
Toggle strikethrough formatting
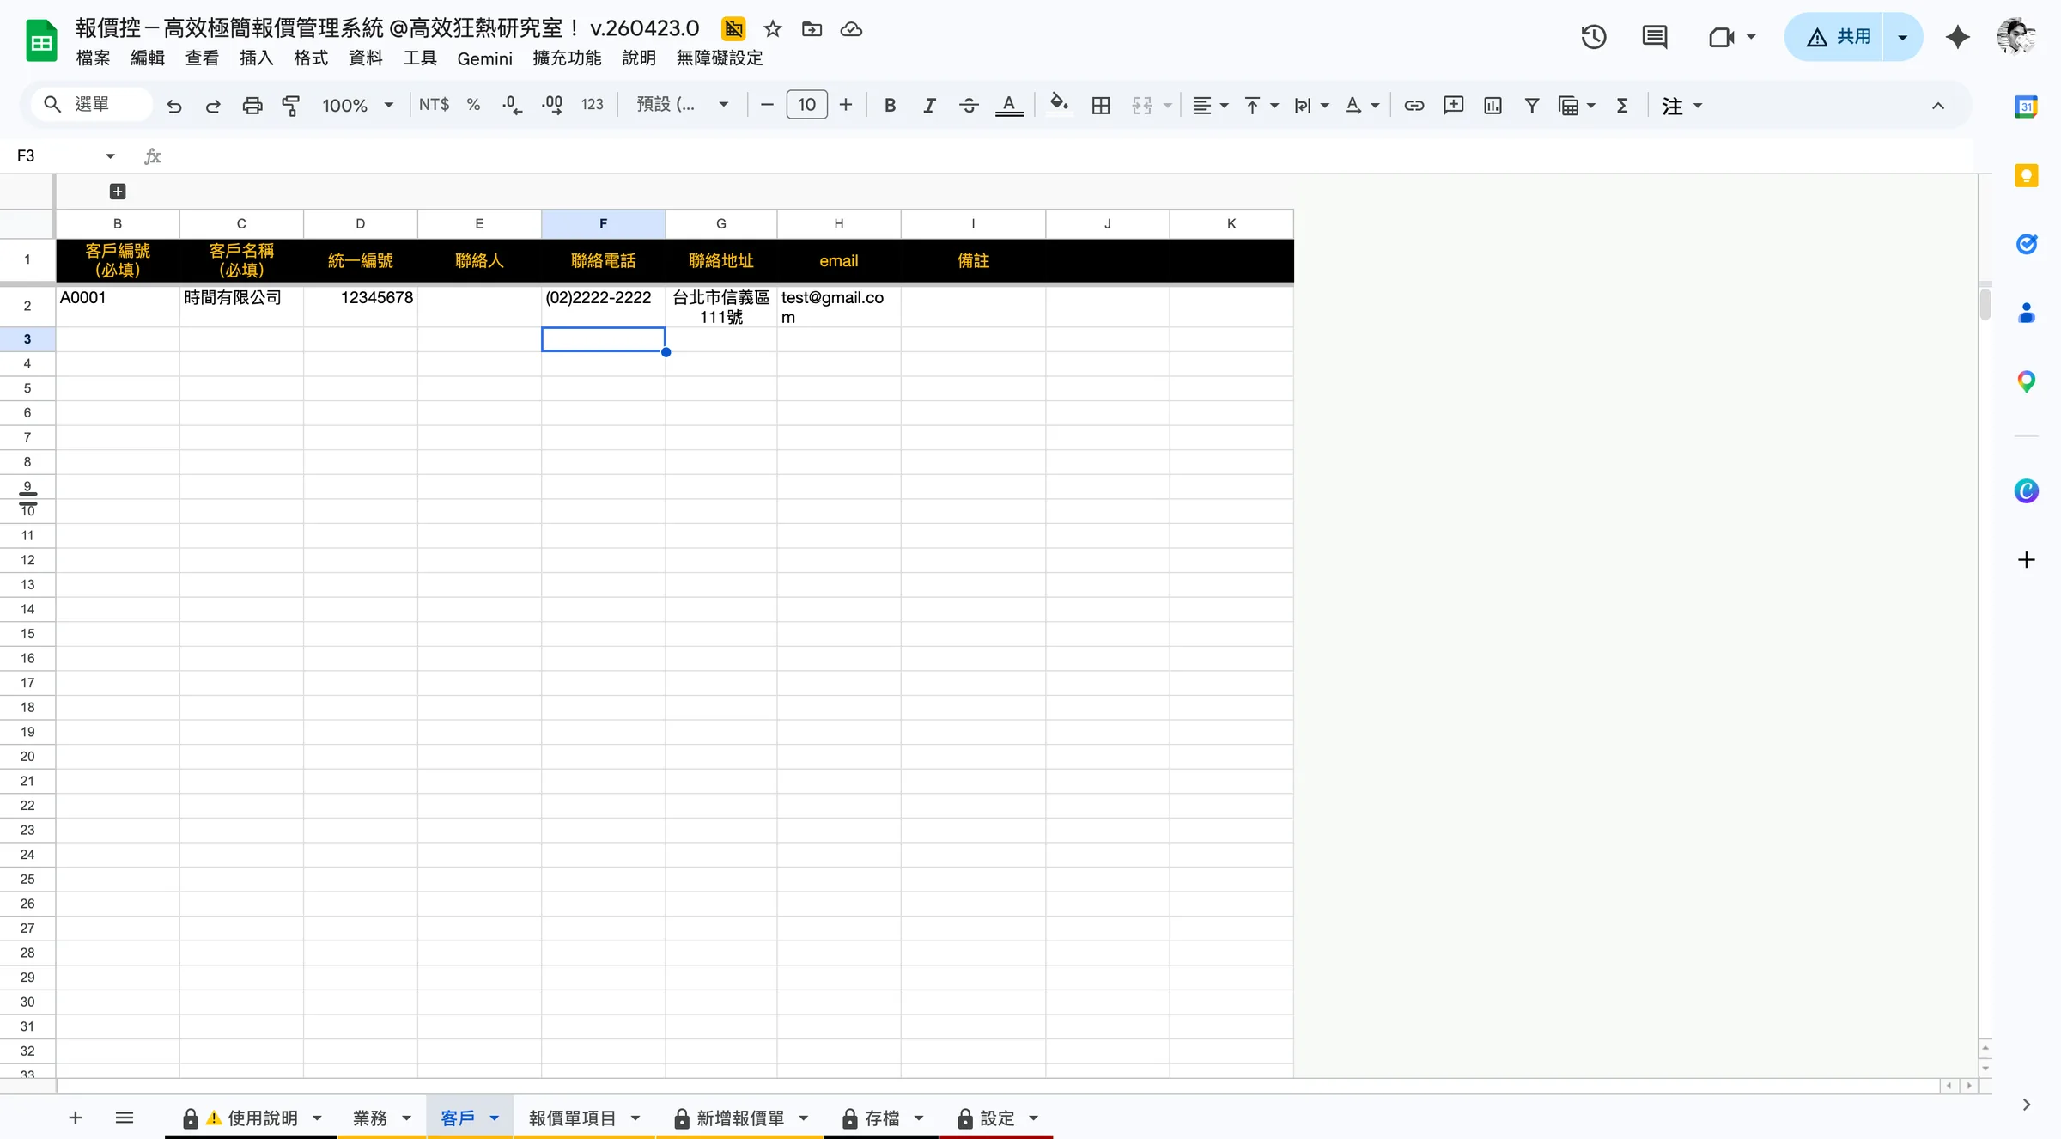[969, 106]
